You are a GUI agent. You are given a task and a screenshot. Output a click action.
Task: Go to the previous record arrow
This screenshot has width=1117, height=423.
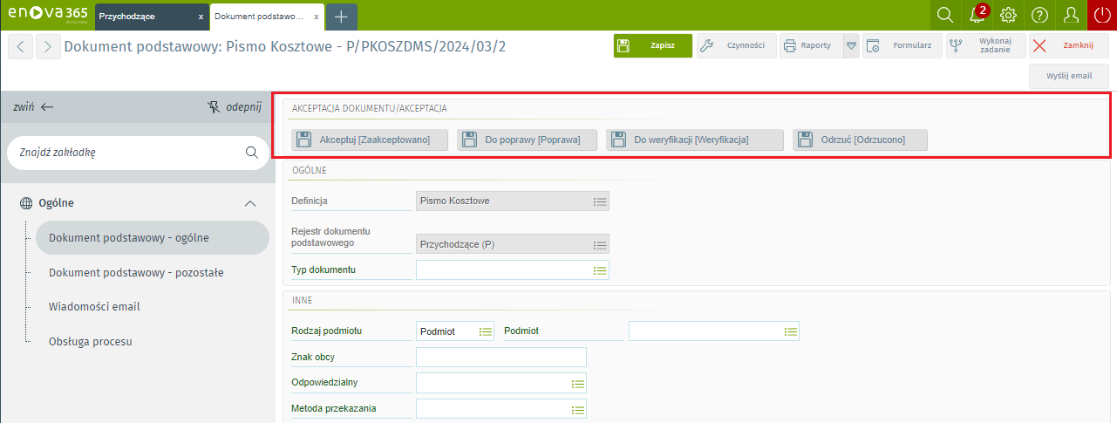21,46
